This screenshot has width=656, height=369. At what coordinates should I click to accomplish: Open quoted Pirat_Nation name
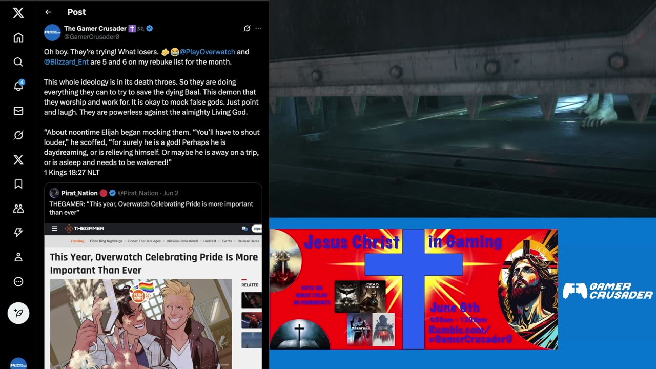79,193
